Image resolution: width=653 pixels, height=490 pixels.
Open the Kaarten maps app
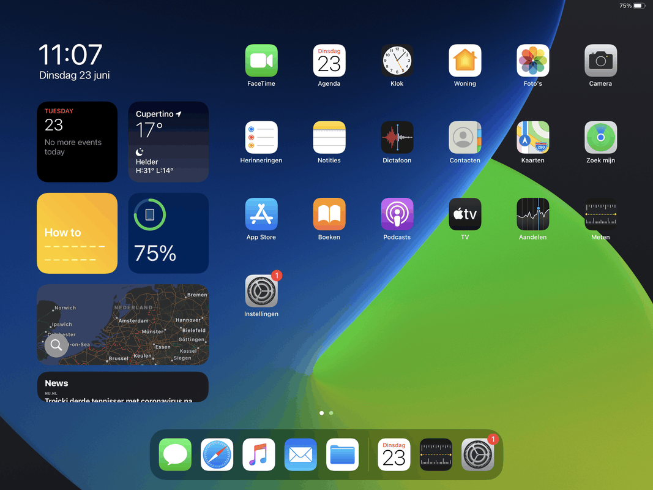pyautogui.click(x=532, y=137)
